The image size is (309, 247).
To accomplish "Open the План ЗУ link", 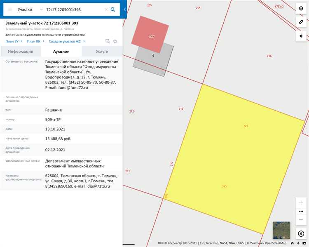I will (x=14, y=41).
